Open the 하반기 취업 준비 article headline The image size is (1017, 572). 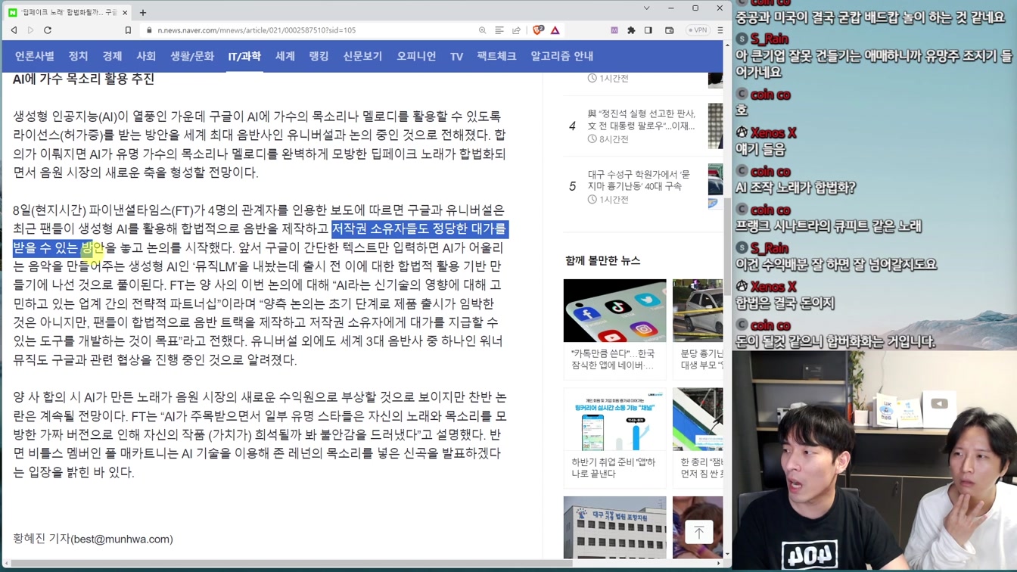point(614,468)
